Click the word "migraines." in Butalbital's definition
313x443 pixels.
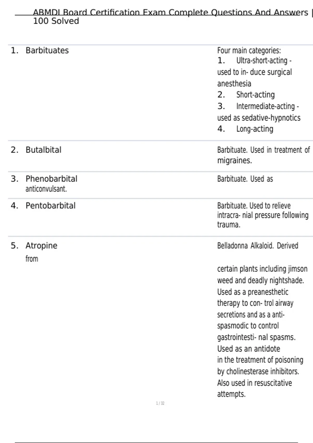pyautogui.click(x=234, y=161)
